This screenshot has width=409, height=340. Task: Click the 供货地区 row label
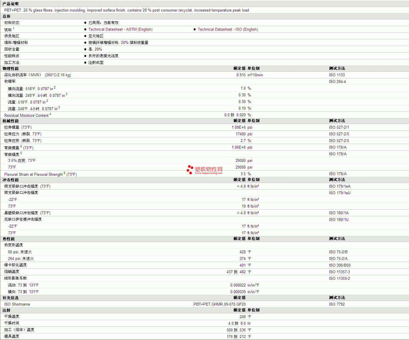click(x=12, y=36)
